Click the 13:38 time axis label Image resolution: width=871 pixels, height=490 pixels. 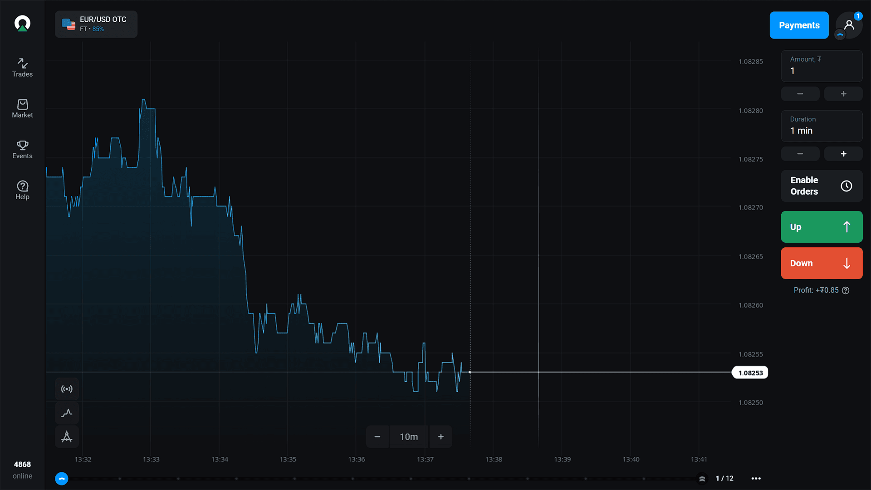[494, 459]
